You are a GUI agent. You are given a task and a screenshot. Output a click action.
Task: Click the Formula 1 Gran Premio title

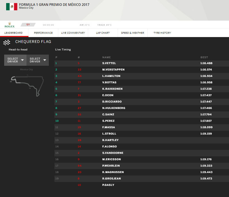[54, 5]
